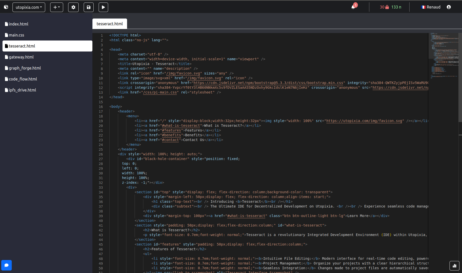Click the French flag icon beside Renaud
The image size is (462, 273).
[423, 7]
